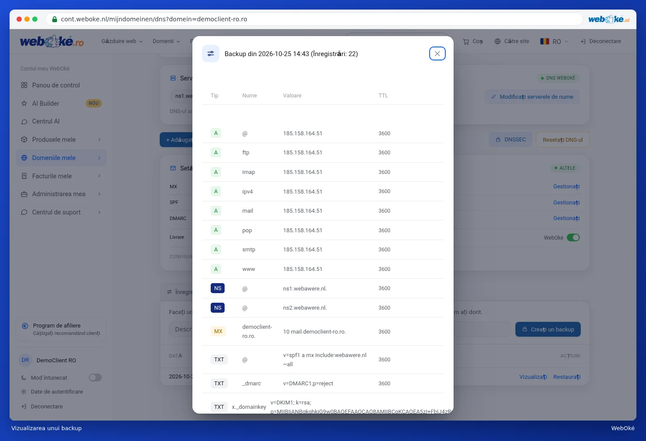The height and width of the screenshot is (441, 646).
Task: Click the NS badge for ns1.webawere.nl.
Action: 218,288
